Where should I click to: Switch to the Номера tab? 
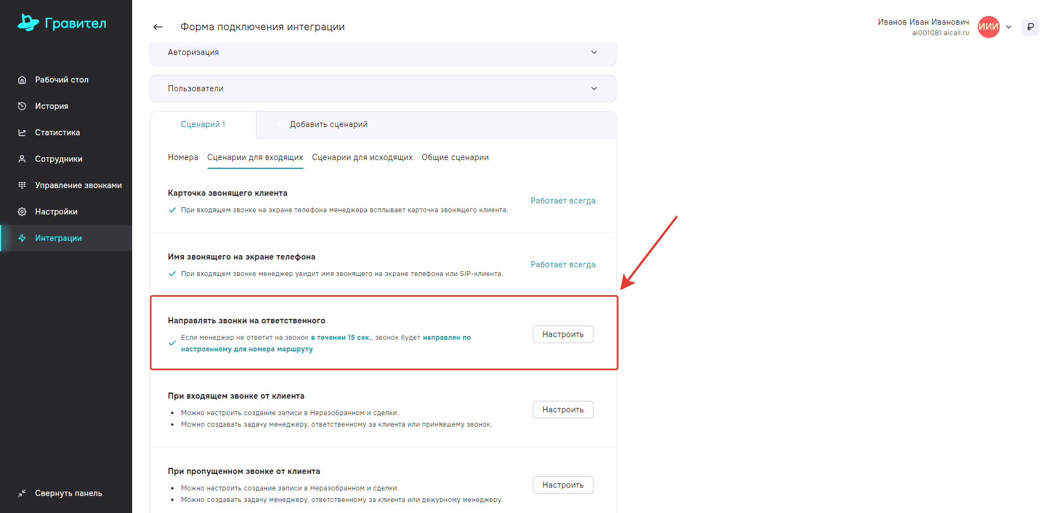[x=183, y=157]
